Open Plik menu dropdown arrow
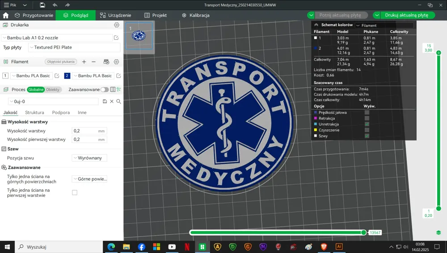This screenshot has height=253, width=447. click(x=25, y=5)
